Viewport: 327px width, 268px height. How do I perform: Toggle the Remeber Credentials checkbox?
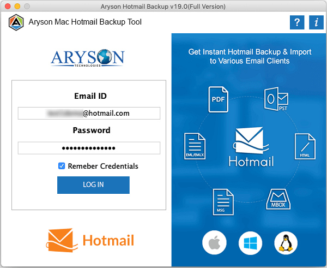click(x=62, y=166)
